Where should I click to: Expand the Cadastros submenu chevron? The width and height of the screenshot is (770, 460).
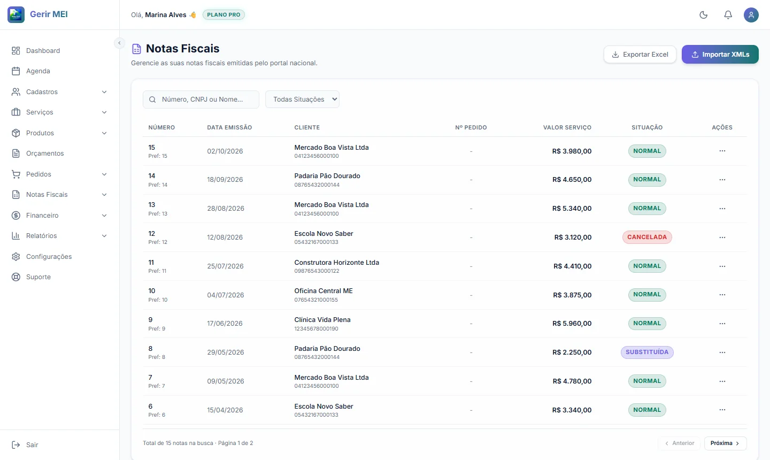pos(104,92)
